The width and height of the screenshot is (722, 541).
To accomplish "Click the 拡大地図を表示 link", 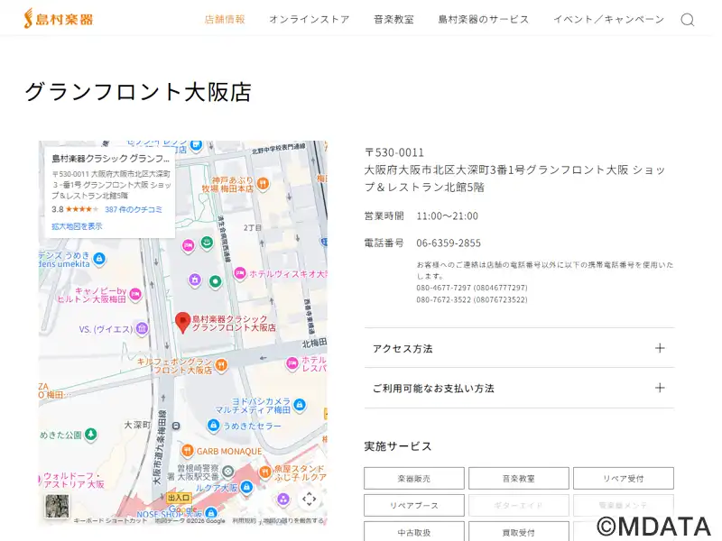I will [77, 226].
